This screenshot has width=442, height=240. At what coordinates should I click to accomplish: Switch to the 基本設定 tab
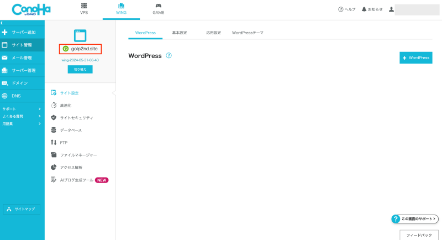click(x=180, y=33)
